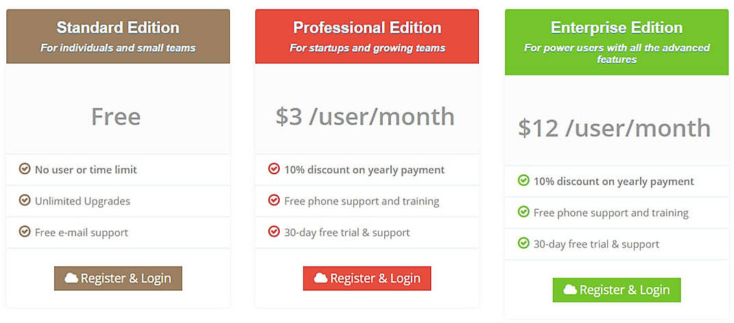Click the $3 /user/month price
Screen dimensions: 734x323
click(365, 117)
